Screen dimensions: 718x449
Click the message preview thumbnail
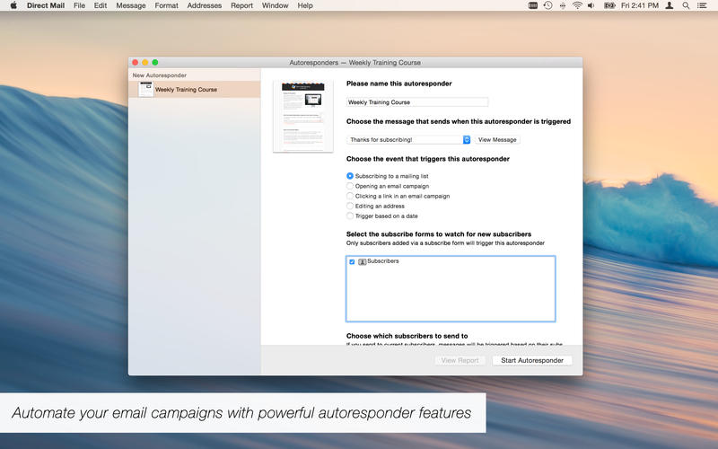point(302,116)
